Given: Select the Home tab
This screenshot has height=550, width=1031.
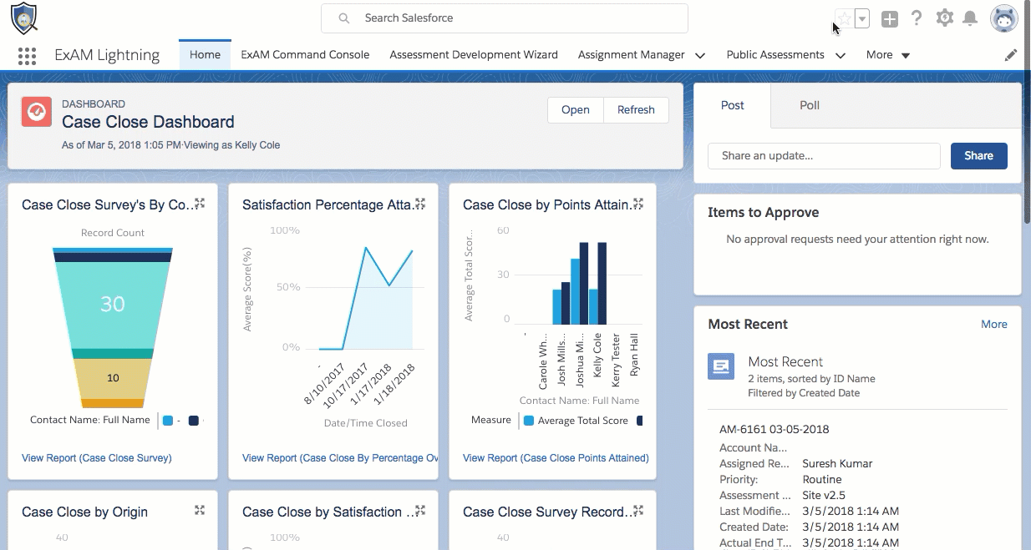Looking at the screenshot, I should (x=205, y=54).
